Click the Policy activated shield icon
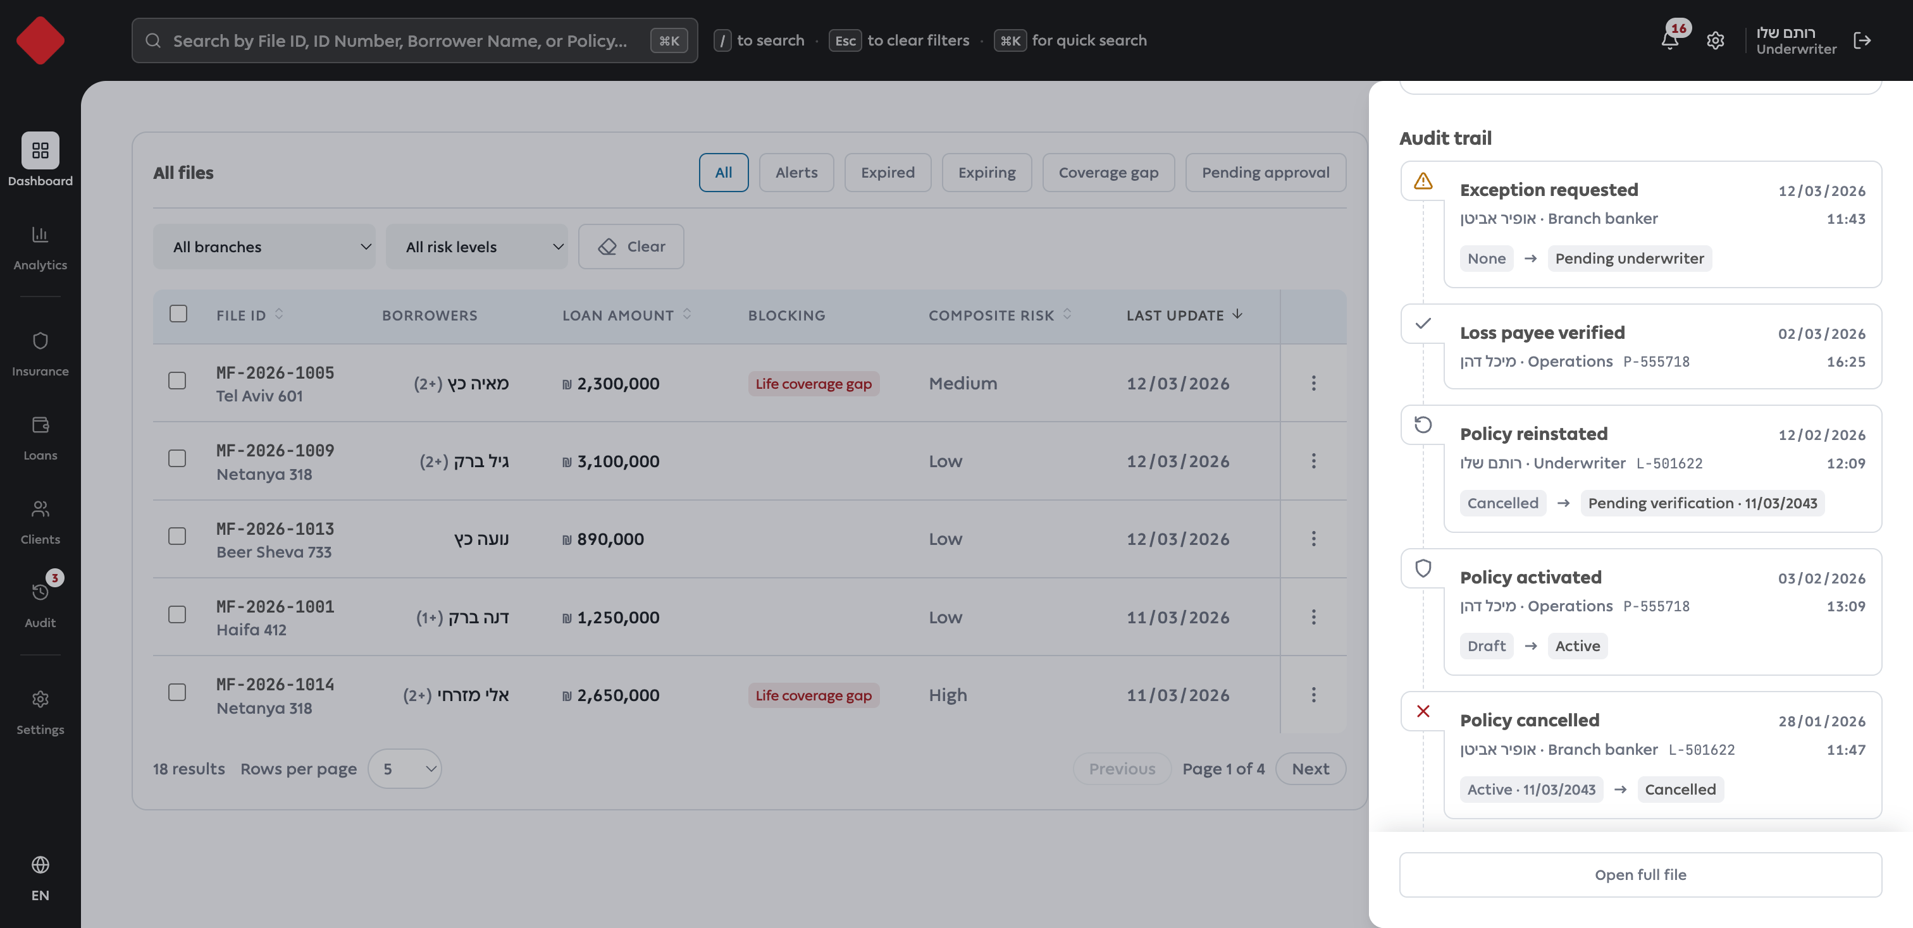 (1423, 568)
